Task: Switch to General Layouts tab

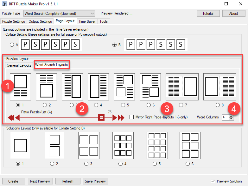Action: pos(19,65)
